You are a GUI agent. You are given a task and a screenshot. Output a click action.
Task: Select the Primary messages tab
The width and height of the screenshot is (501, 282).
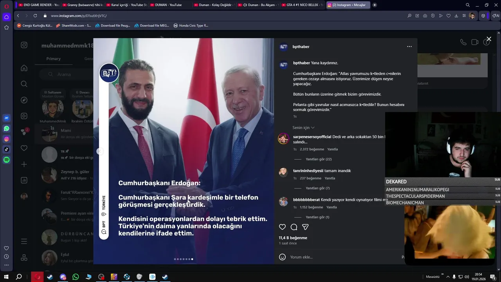point(54,59)
